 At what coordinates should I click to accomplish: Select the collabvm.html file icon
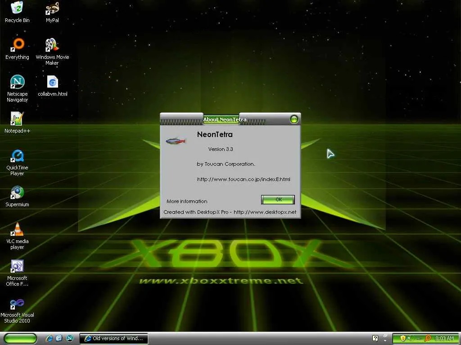point(52,86)
